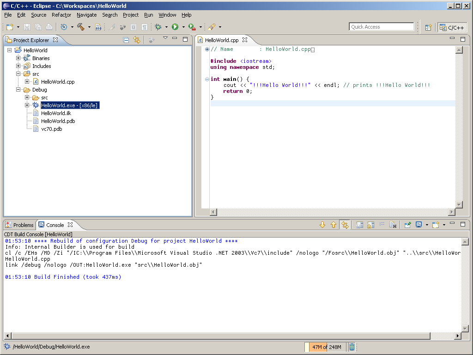Click inside the Quick Access field
This screenshot has height=355, width=473.
381,26
